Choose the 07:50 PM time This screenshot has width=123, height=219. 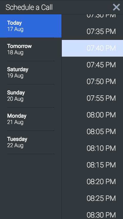click(x=92, y=82)
